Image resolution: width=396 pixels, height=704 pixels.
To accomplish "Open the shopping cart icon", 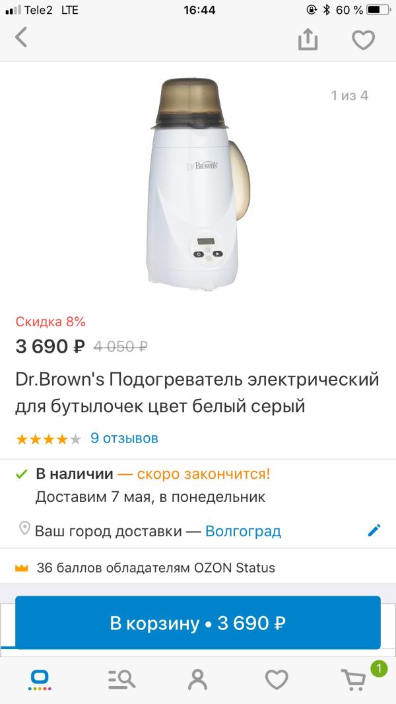I will [353, 680].
